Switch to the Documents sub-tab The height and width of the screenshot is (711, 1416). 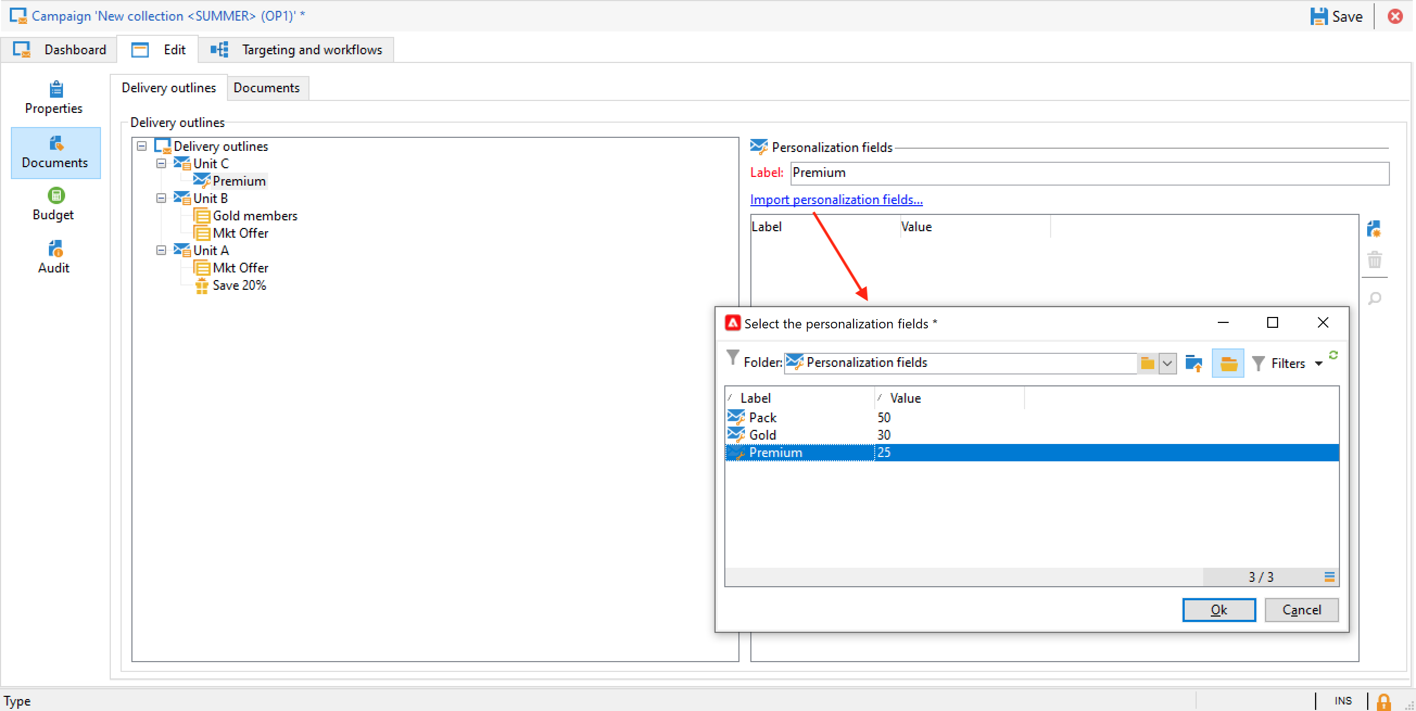[266, 87]
